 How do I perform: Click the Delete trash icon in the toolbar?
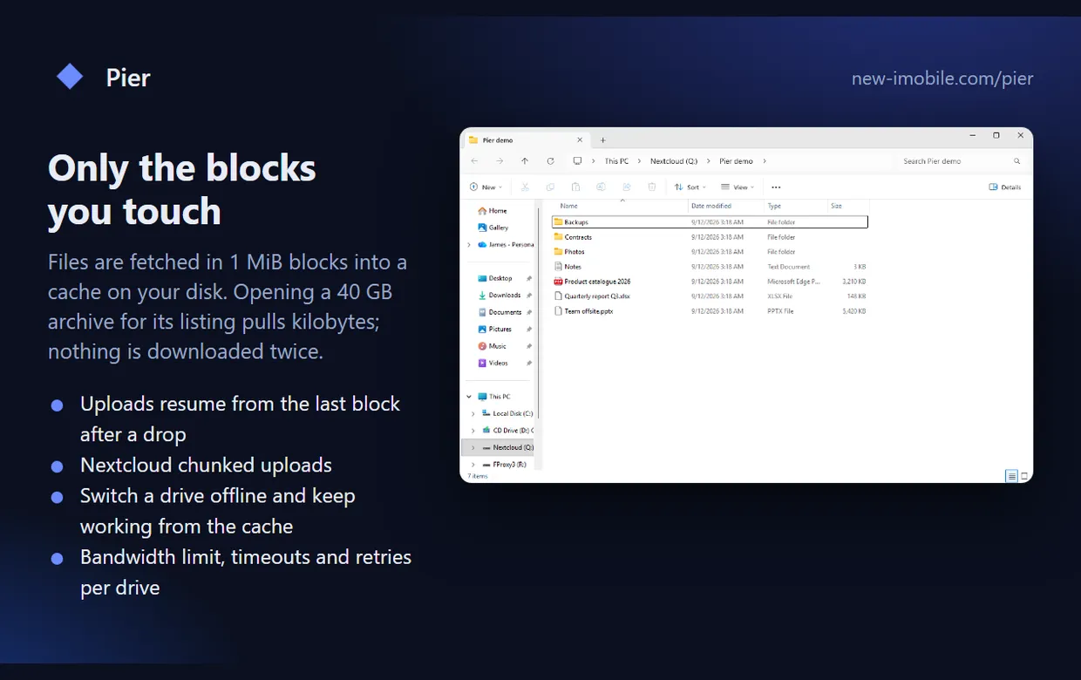(x=652, y=187)
